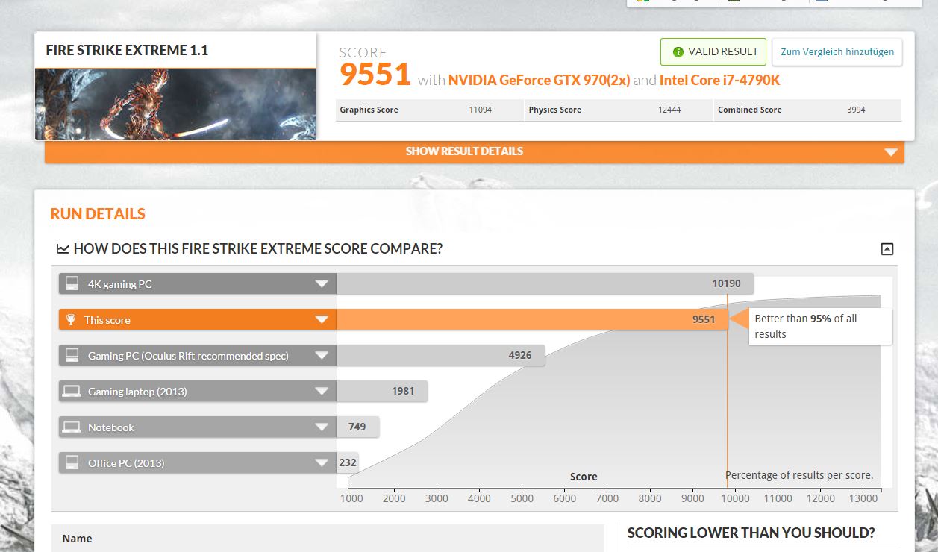The height and width of the screenshot is (552, 938).
Task: Expand the Office PC (2013) dropdown arrow
Action: tap(322, 463)
